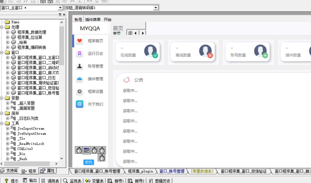Click the person icon beside 账号管理
The width and height of the screenshot is (311, 183).
(x=80, y=66)
